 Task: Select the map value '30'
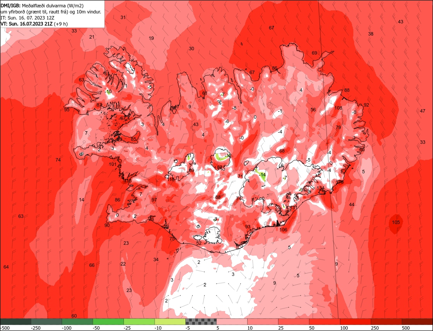[x=191, y=49]
